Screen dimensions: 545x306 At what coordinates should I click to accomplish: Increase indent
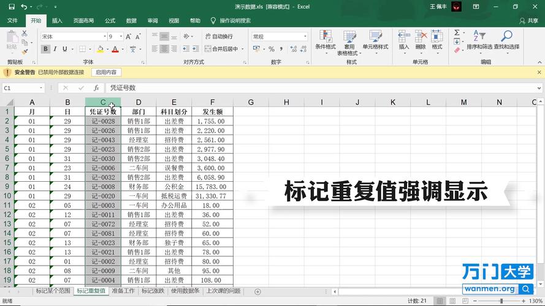196,49
